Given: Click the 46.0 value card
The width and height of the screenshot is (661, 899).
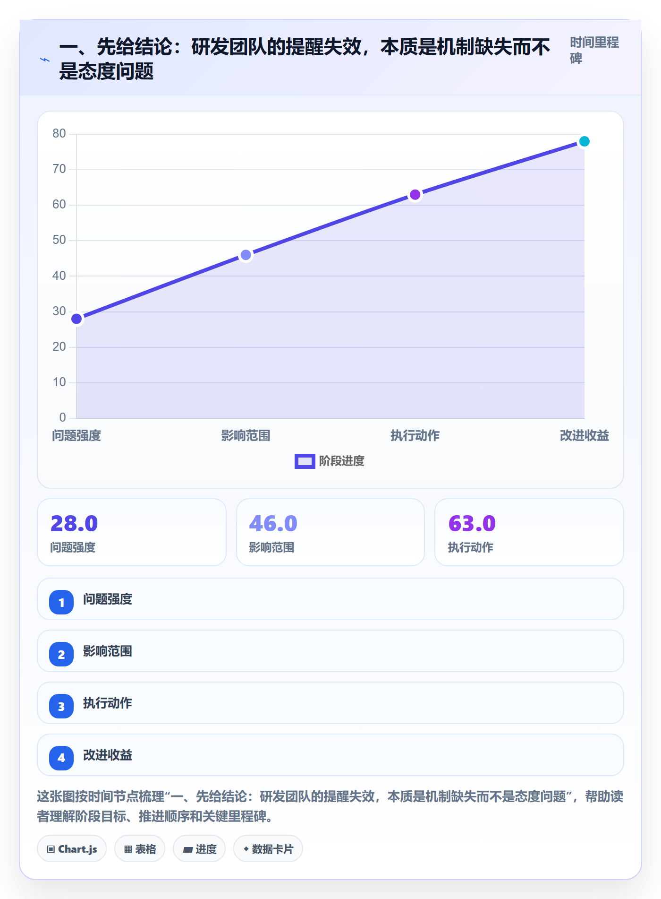Looking at the screenshot, I should pos(330,532).
